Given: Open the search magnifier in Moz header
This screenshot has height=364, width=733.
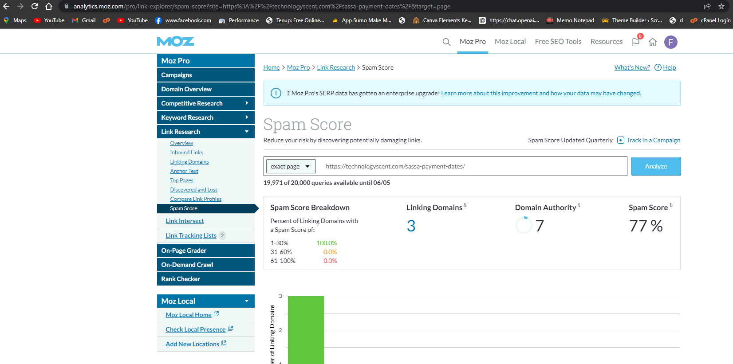Looking at the screenshot, I should pos(446,42).
